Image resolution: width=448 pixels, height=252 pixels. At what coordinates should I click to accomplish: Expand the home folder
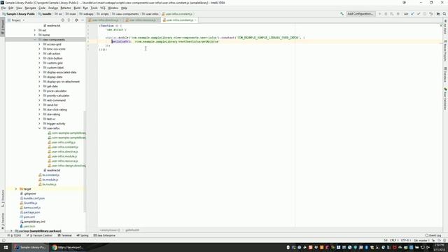pos(35,35)
